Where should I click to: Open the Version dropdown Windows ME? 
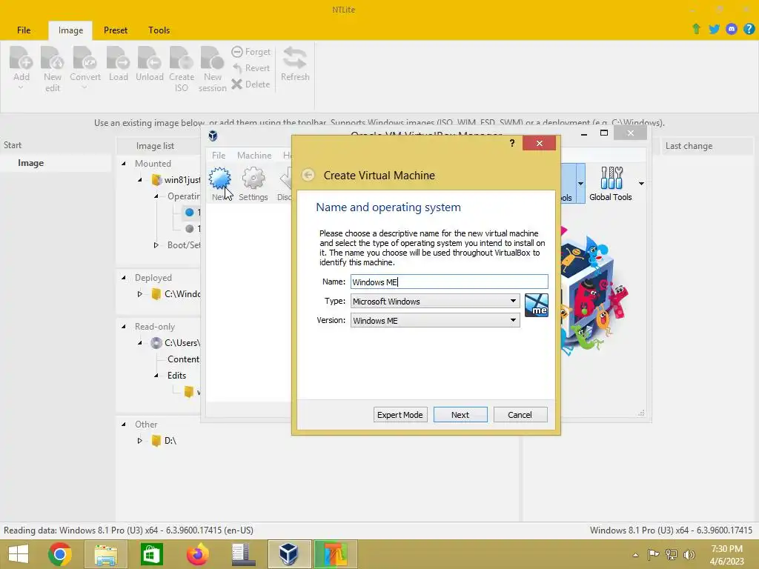pos(435,320)
